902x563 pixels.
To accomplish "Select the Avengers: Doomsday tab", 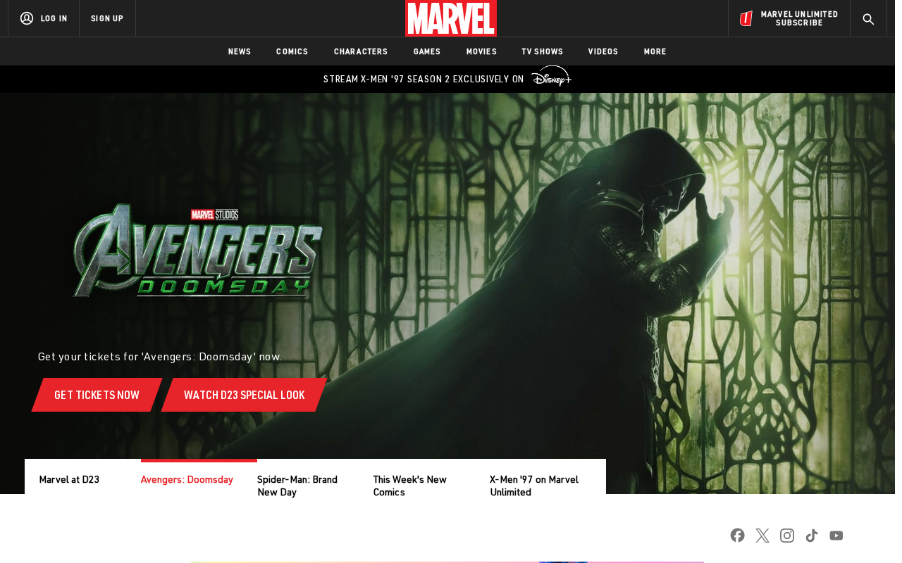I will click(x=187, y=479).
